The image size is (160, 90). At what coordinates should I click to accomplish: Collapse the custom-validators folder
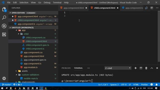tap(16, 75)
